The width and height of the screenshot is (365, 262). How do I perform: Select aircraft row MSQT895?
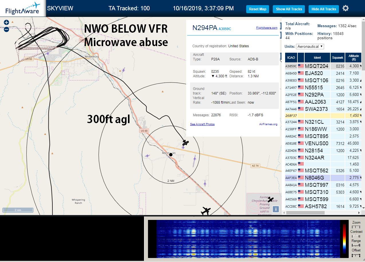point(323,136)
